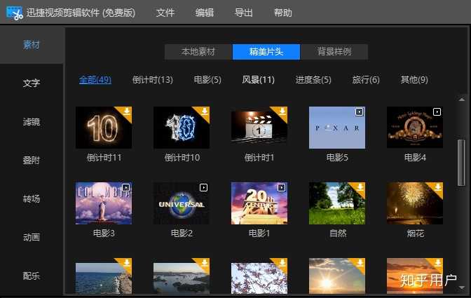Download the 倒计时1 clip via its corner icon
Viewport: 471px width, 298px height.
(282, 111)
